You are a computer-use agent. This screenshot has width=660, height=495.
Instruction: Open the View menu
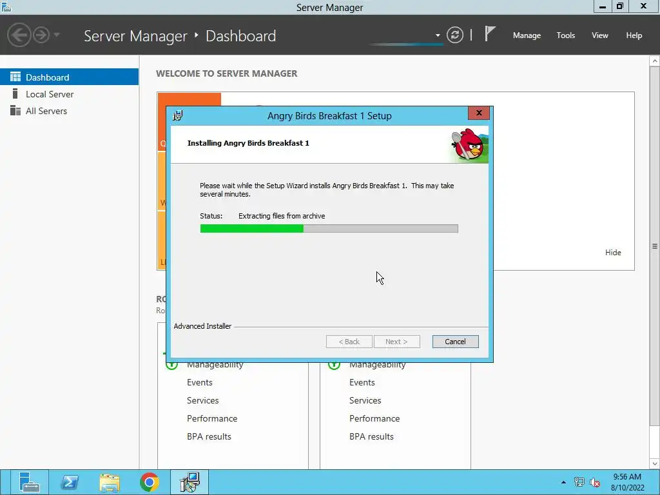pyautogui.click(x=600, y=35)
